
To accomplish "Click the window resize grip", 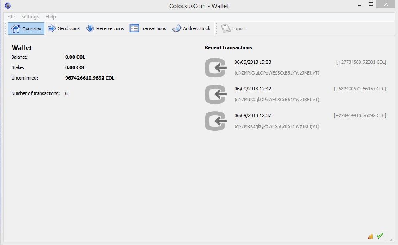I will (392, 239).
